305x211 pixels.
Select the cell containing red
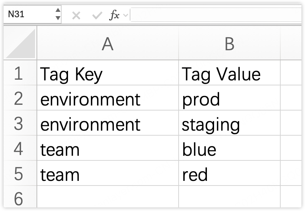pos(229,174)
